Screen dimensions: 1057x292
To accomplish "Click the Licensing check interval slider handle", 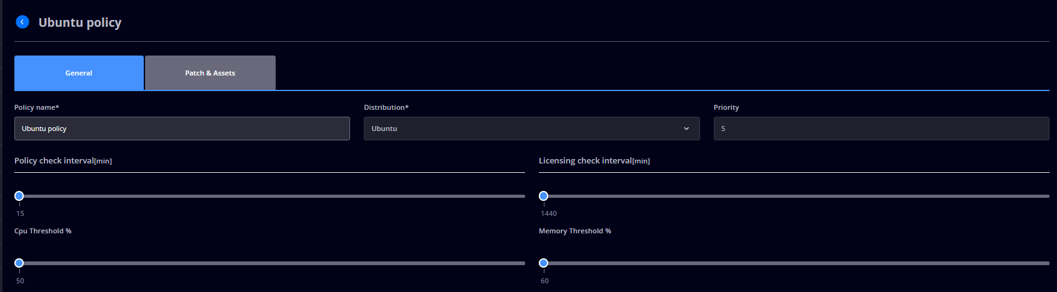I will [544, 196].
